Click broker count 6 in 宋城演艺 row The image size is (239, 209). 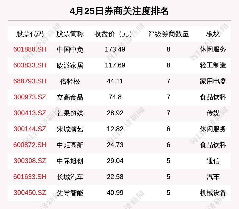coord(168,129)
